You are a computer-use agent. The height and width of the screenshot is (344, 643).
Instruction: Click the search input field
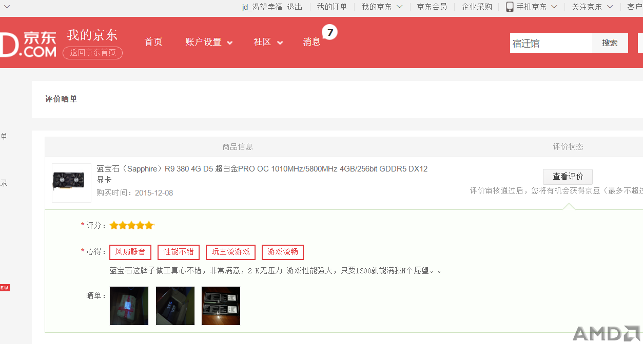551,43
